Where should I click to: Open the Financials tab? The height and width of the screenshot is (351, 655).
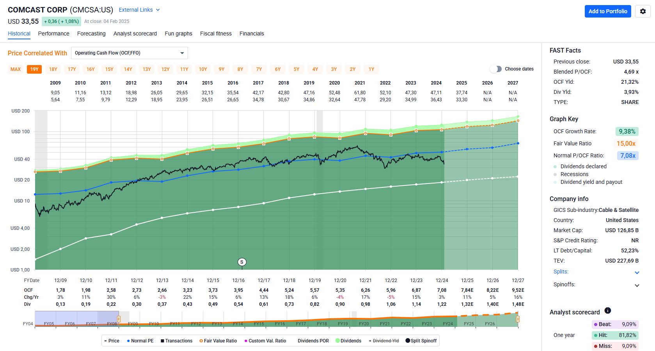pos(252,34)
